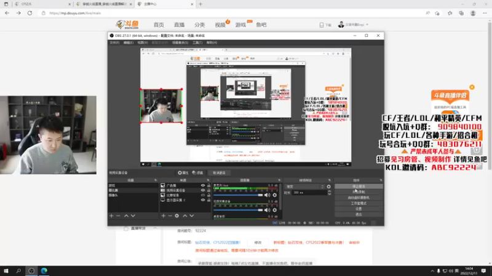Open settings gear of first mixer channel
The height and width of the screenshot is (276, 492).
coord(274,195)
